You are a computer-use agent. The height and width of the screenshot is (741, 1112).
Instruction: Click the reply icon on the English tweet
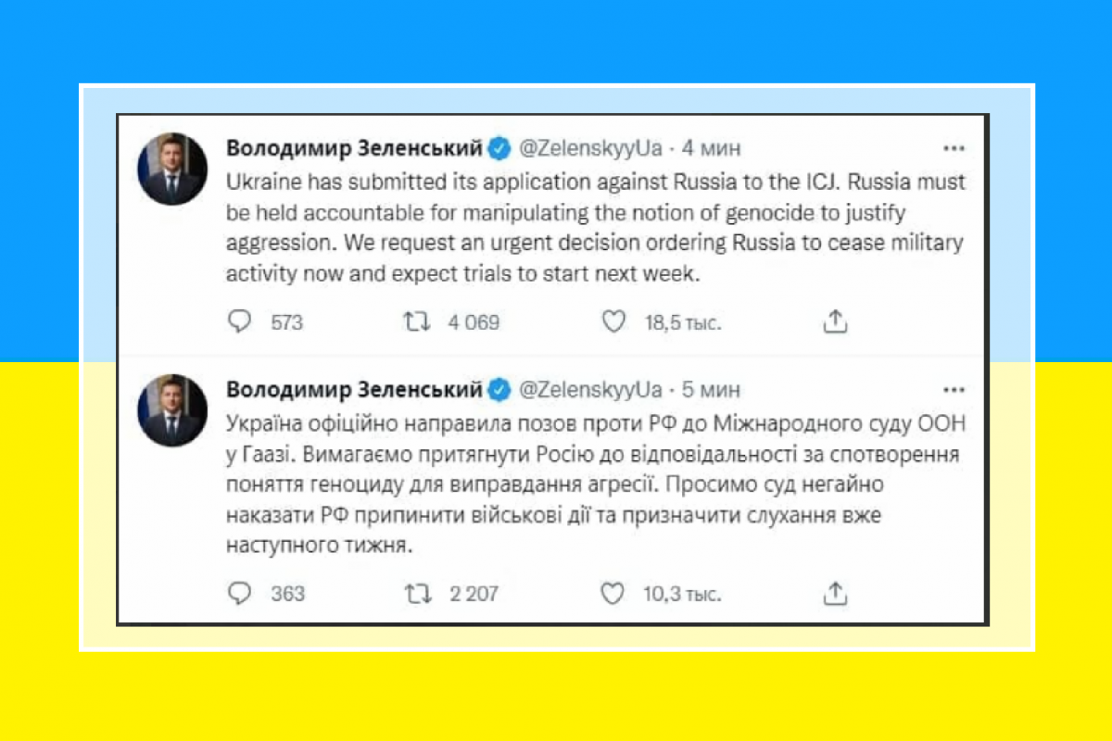coord(241,321)
